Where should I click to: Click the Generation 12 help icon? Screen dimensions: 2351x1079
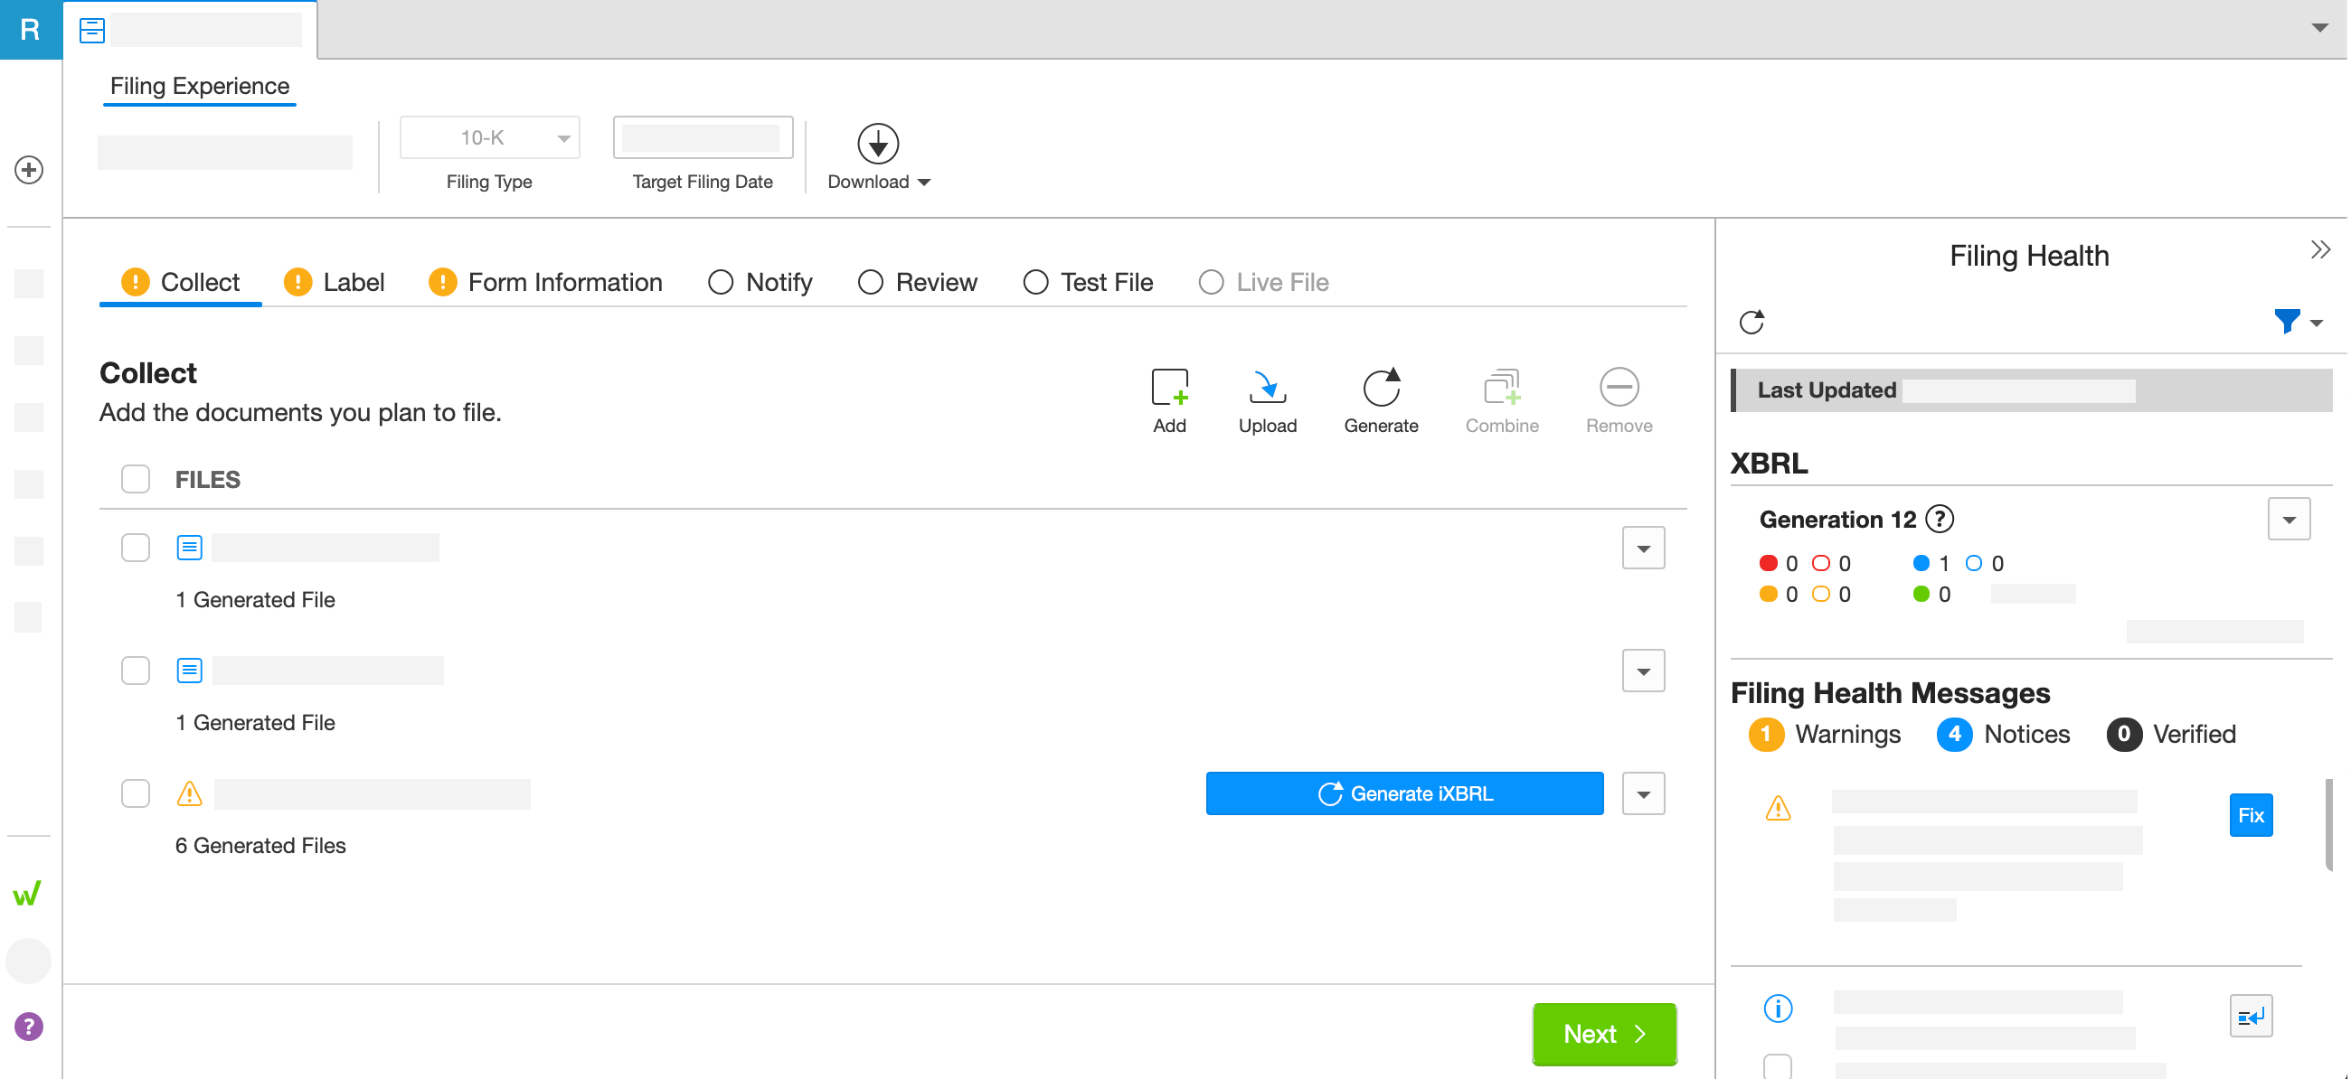1940,519
